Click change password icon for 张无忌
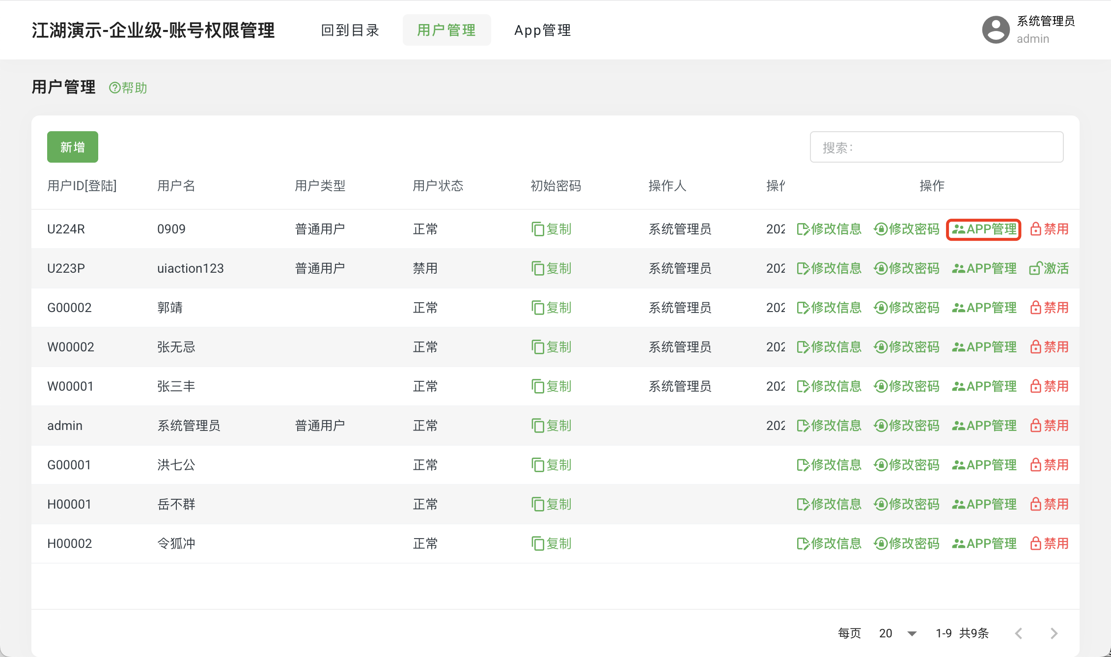Image resolution: width=1111 pixels, height=657 pixels. click(881, 347)
